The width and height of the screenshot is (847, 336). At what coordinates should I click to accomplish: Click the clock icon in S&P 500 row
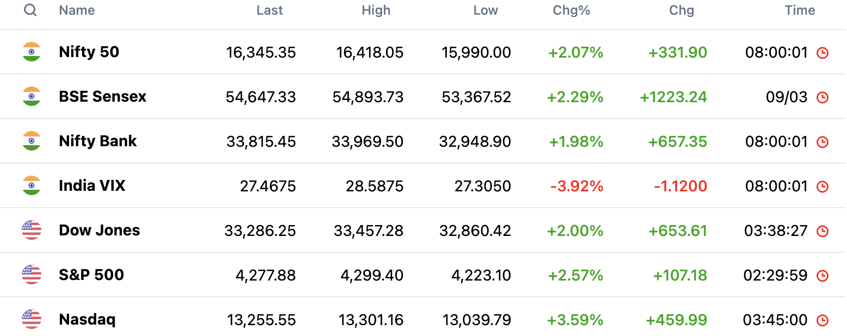coord(823,276)
